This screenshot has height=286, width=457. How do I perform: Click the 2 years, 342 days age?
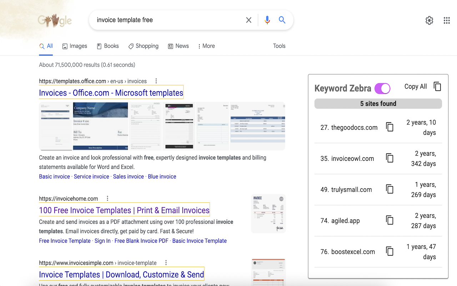pyautogui.click(x=423, y=159)
